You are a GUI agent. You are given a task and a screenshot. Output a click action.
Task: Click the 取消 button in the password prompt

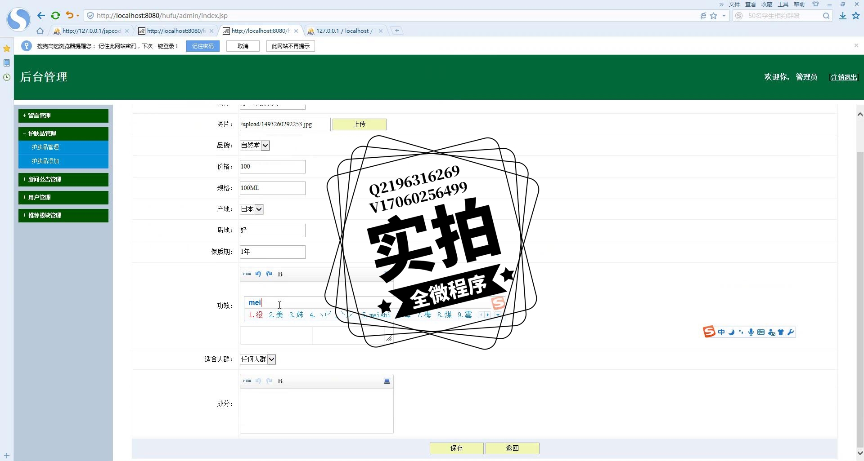click(243, 46)
